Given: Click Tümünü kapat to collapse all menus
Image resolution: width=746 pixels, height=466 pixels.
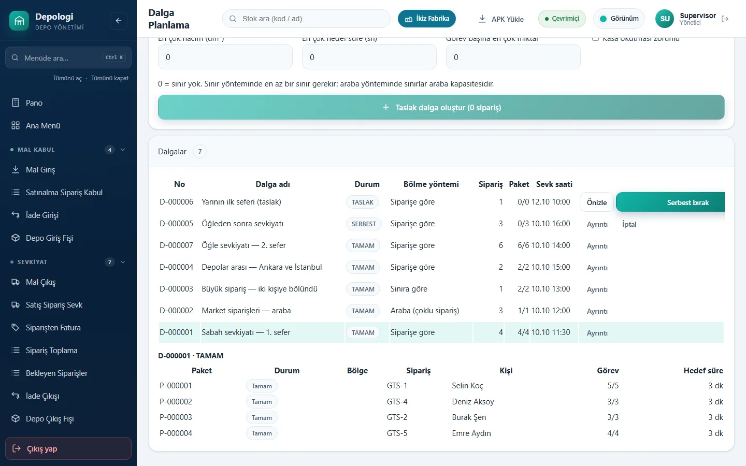Looking at the screenshot, I should (110, 78).
